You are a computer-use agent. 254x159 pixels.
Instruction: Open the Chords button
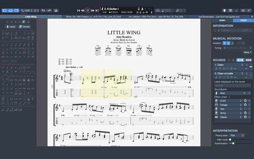24,27
